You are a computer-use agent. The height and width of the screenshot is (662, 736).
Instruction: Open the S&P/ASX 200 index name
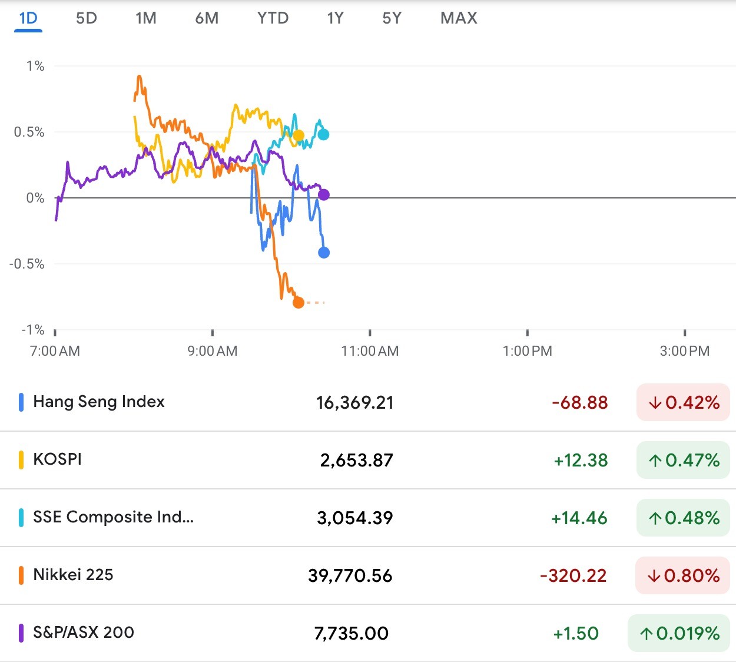tap(84, 633)
